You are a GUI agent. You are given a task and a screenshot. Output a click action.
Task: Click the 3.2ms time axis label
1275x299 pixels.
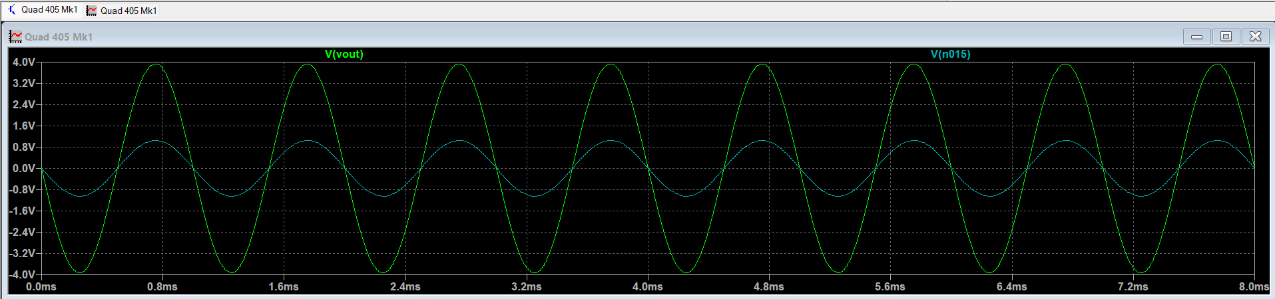[x=527, y=286]
